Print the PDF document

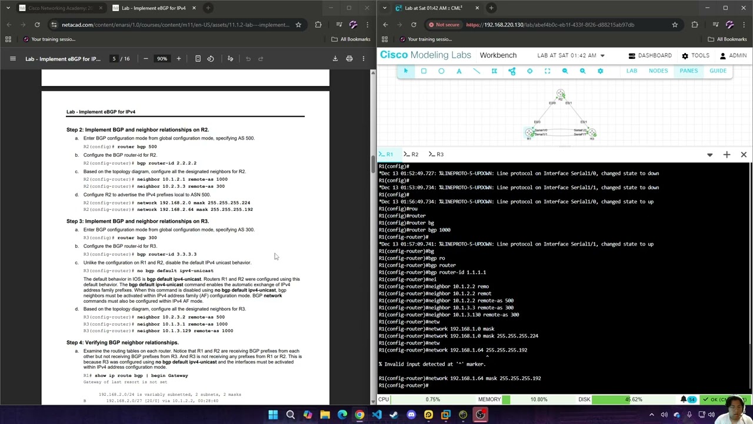(x=349, y=58)
